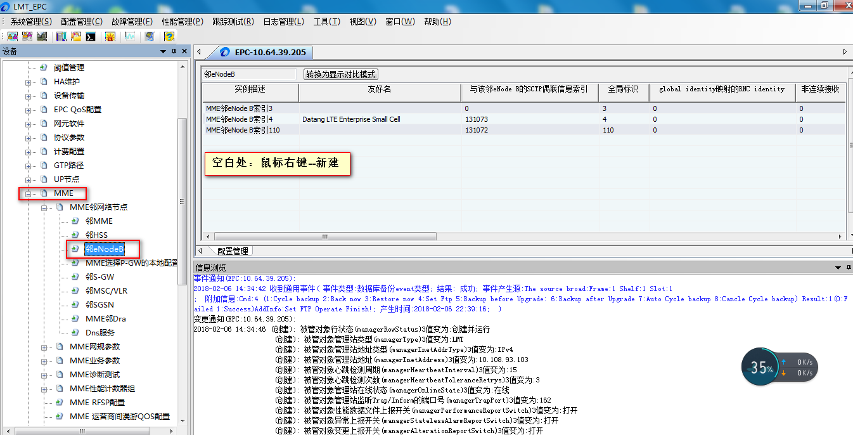Click the red alarm light toolbar icon
853x435 pixels.
pos(110,37)
